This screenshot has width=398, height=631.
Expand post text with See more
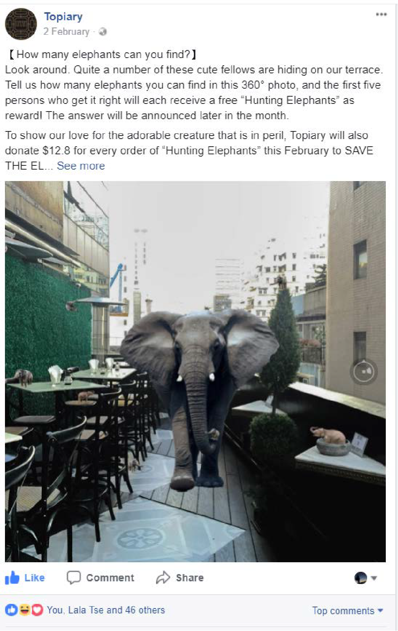click(x=81, y=166)
